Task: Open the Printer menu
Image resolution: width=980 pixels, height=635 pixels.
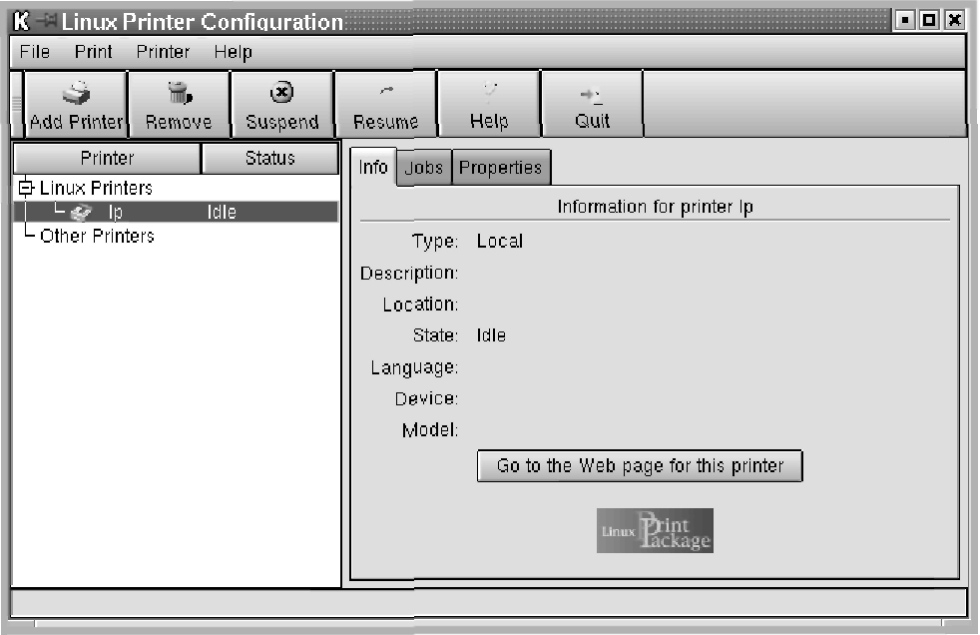Action: 163,52
